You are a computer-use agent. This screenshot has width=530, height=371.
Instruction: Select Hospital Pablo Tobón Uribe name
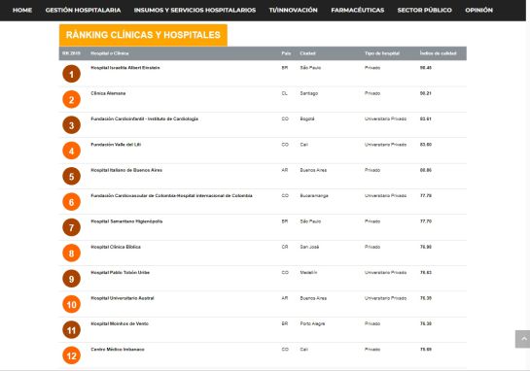120,273
